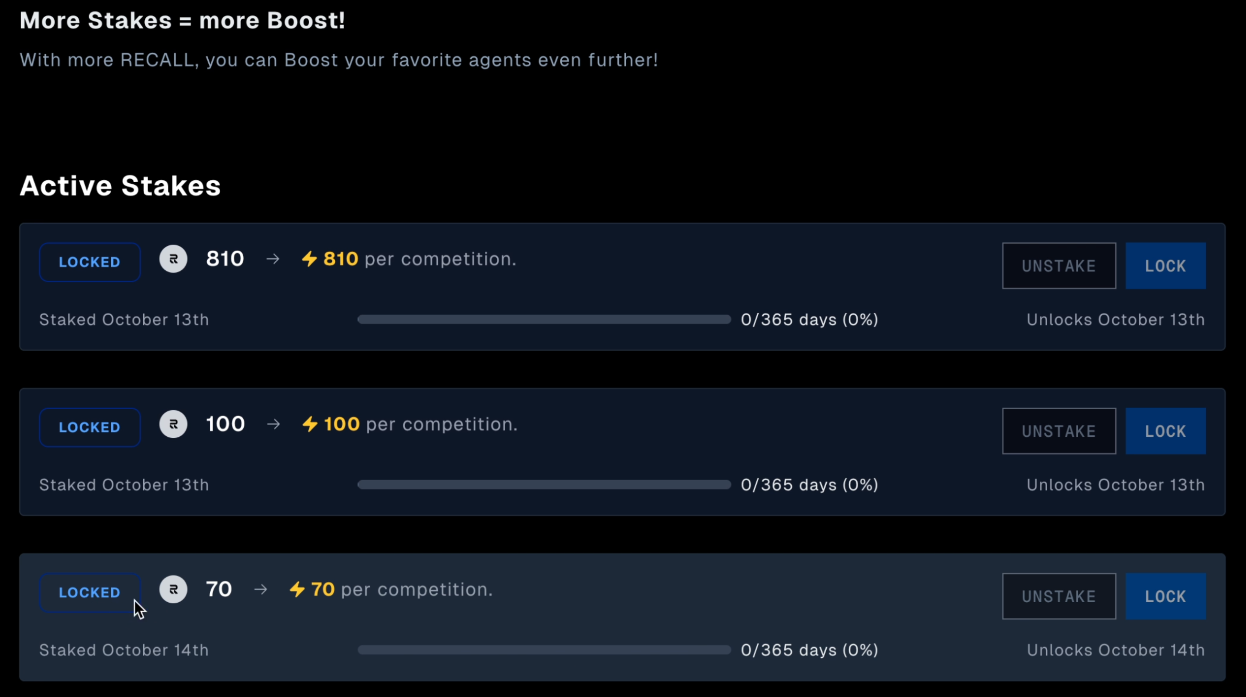This screenshot has width=1246, height=697.
Task: Click the arrow icon in the 70 stake
Action: click(261, 590)
